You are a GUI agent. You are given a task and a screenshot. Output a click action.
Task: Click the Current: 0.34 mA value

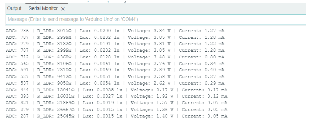click(x=201, y=63)
